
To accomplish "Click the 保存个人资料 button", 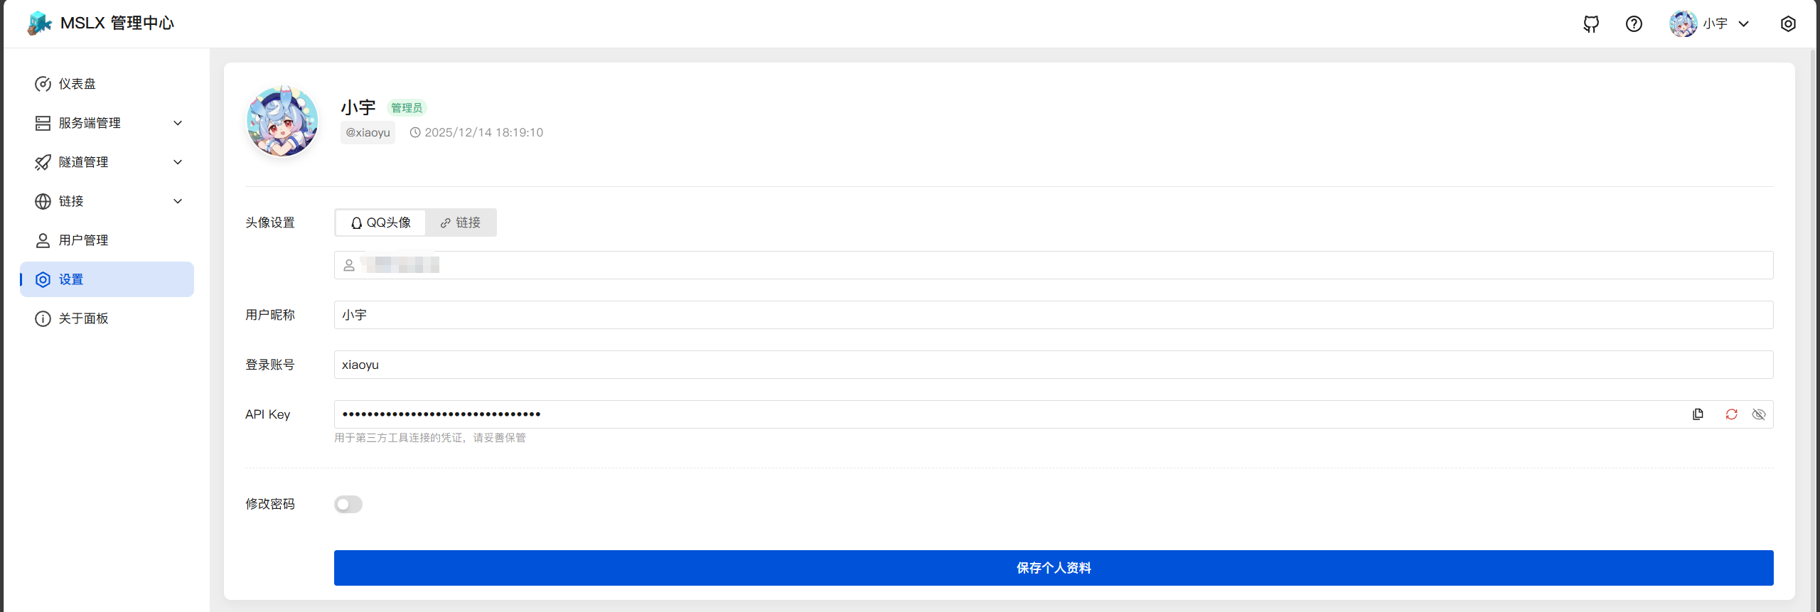I will point(1053,568).
